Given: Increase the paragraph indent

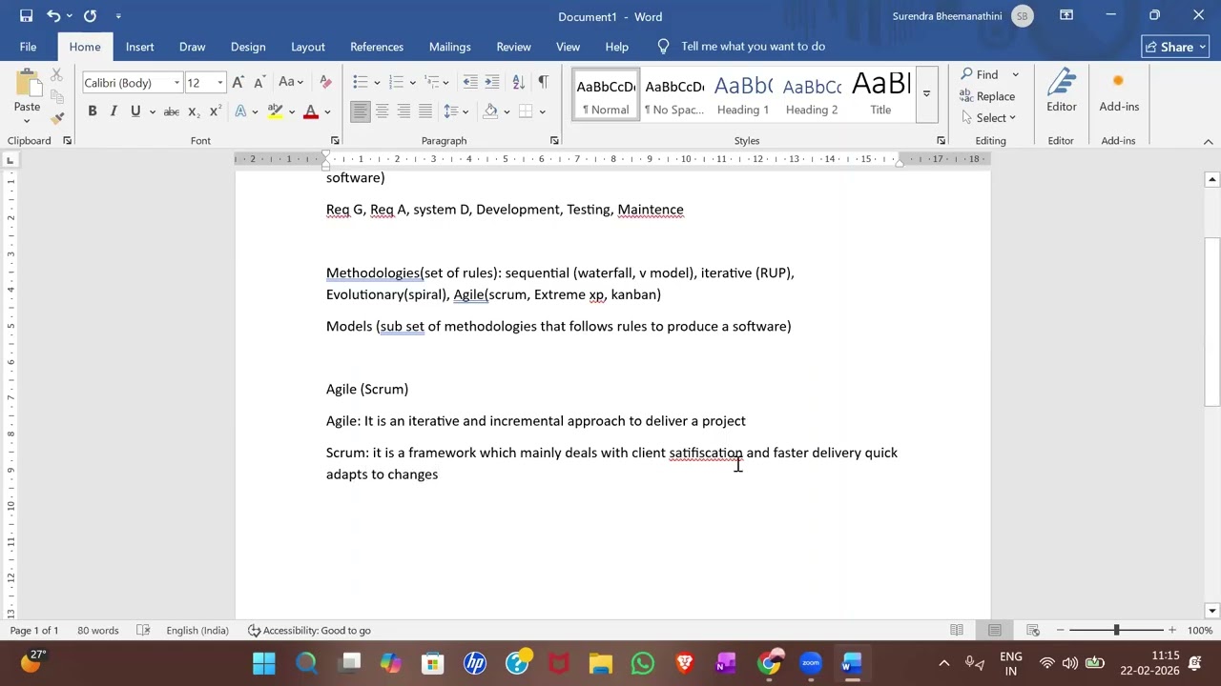Looking at the screenshot, I should point(492,83).
